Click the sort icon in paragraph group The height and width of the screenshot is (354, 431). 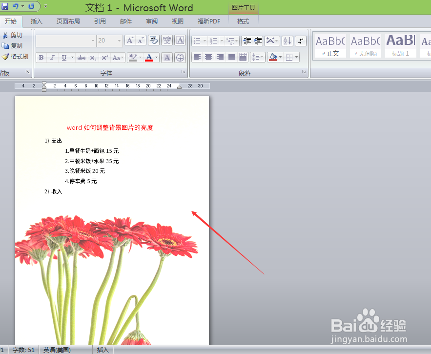(x=287, y=41)
